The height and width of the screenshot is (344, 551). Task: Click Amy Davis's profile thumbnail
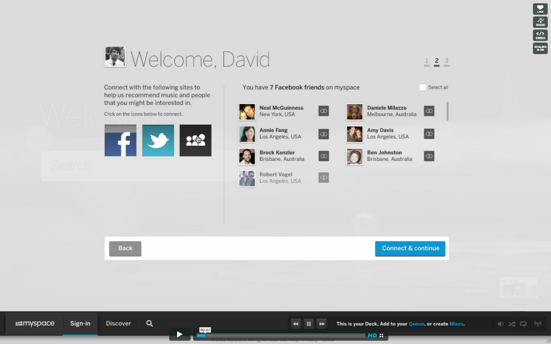(355, 134)
